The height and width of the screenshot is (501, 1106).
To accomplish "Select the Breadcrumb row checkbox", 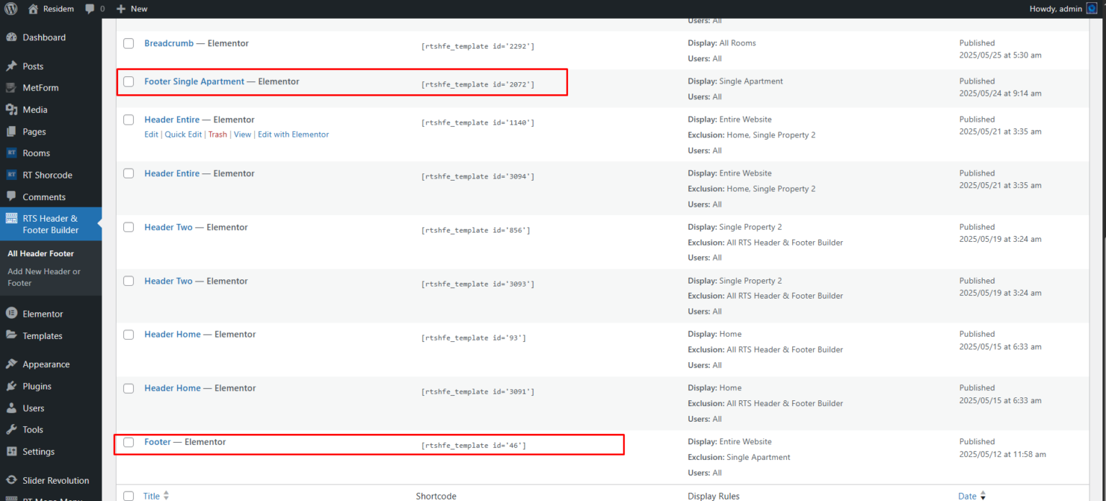I will (x=128, y=43).
